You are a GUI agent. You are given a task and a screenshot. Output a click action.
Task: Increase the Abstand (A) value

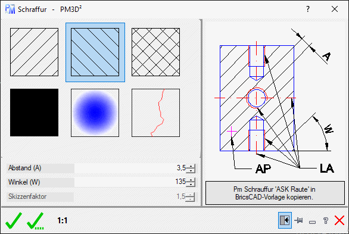191,166
